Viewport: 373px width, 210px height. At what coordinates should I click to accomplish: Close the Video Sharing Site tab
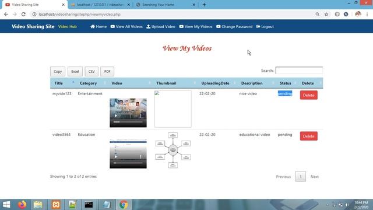click(64, 5)
